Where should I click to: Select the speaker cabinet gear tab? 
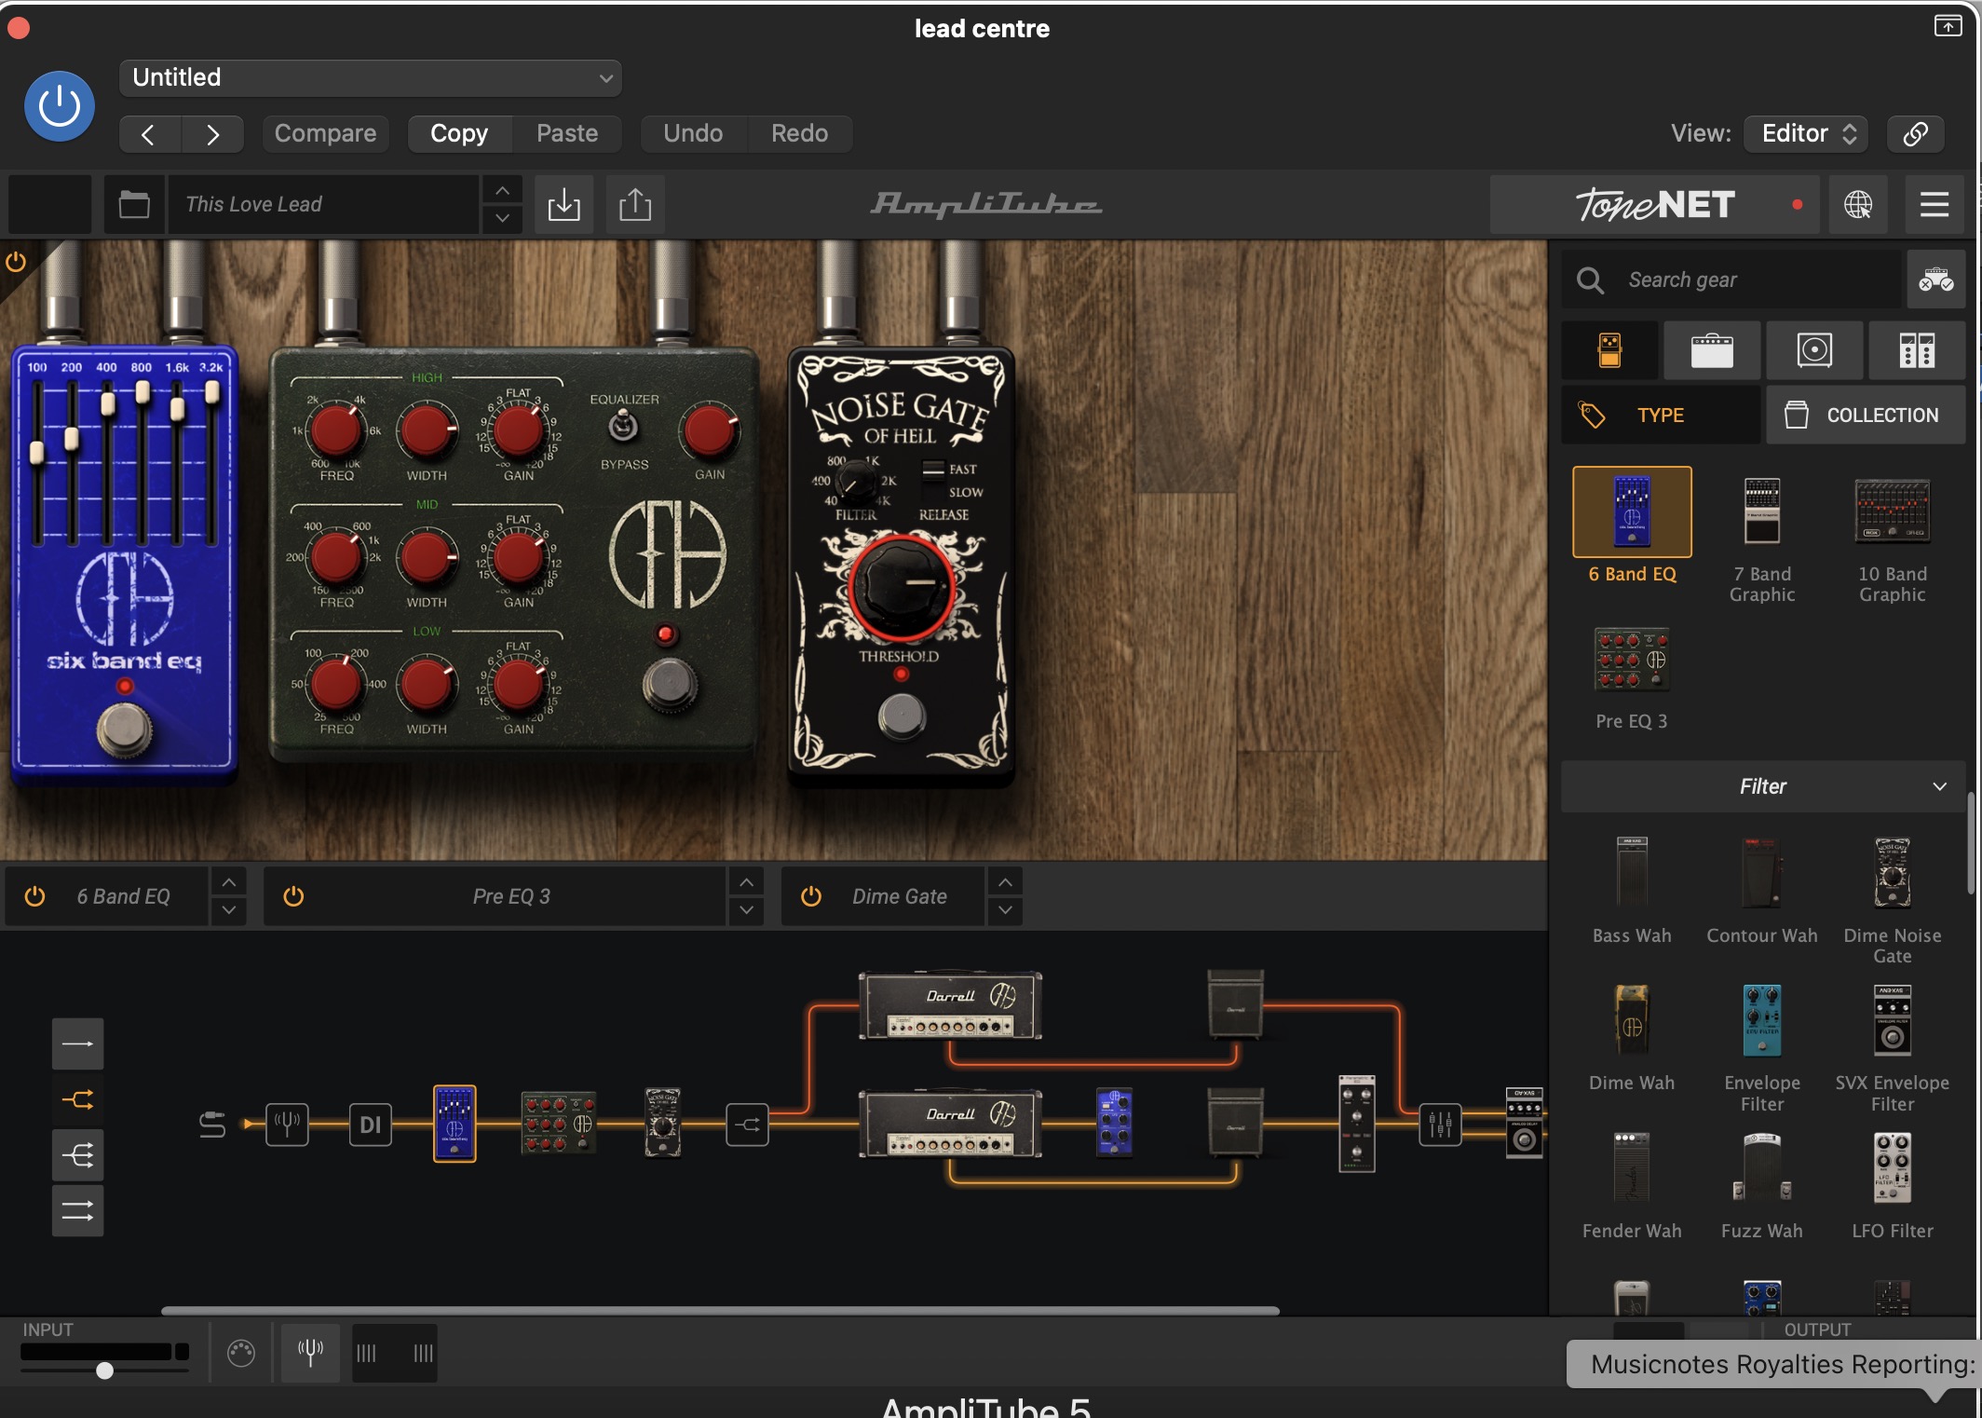click(x=1814, y=350)
